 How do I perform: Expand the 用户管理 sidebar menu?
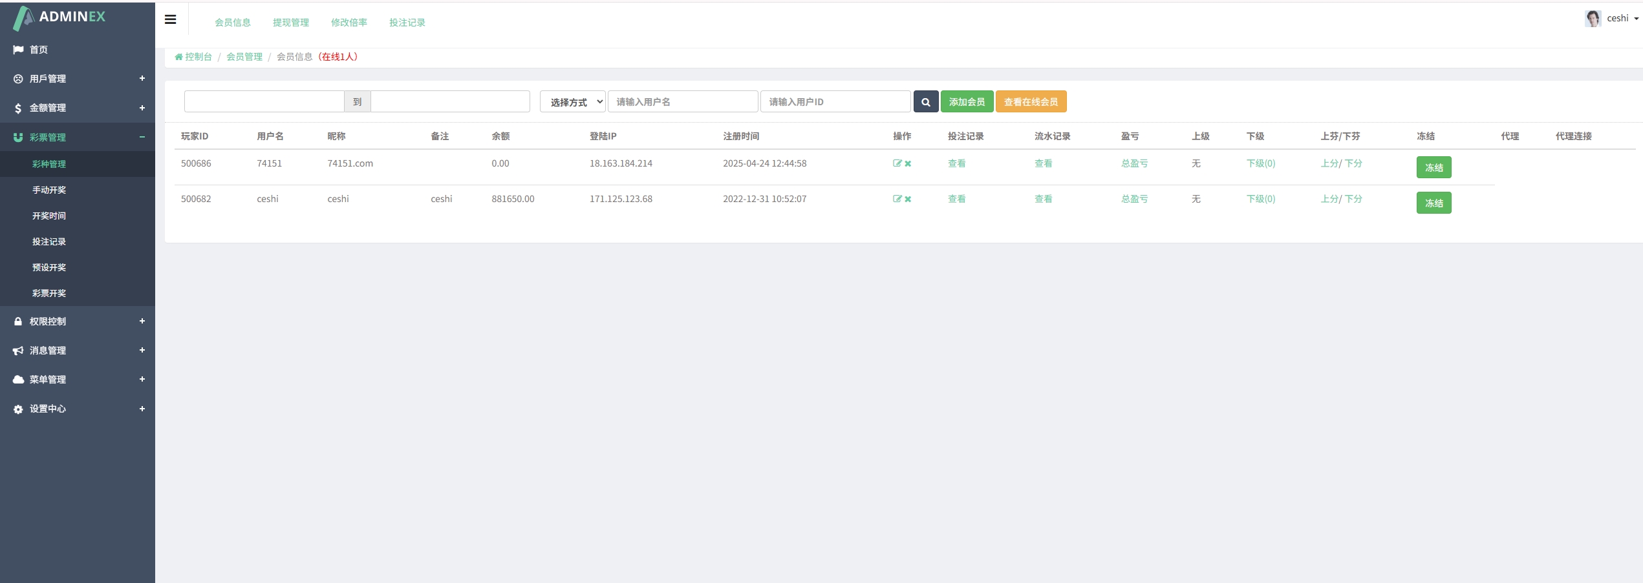pyautogui.click(x=78, y=79)
